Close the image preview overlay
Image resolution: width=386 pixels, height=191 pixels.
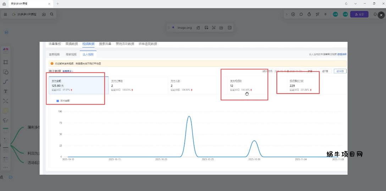coord(381,15)
